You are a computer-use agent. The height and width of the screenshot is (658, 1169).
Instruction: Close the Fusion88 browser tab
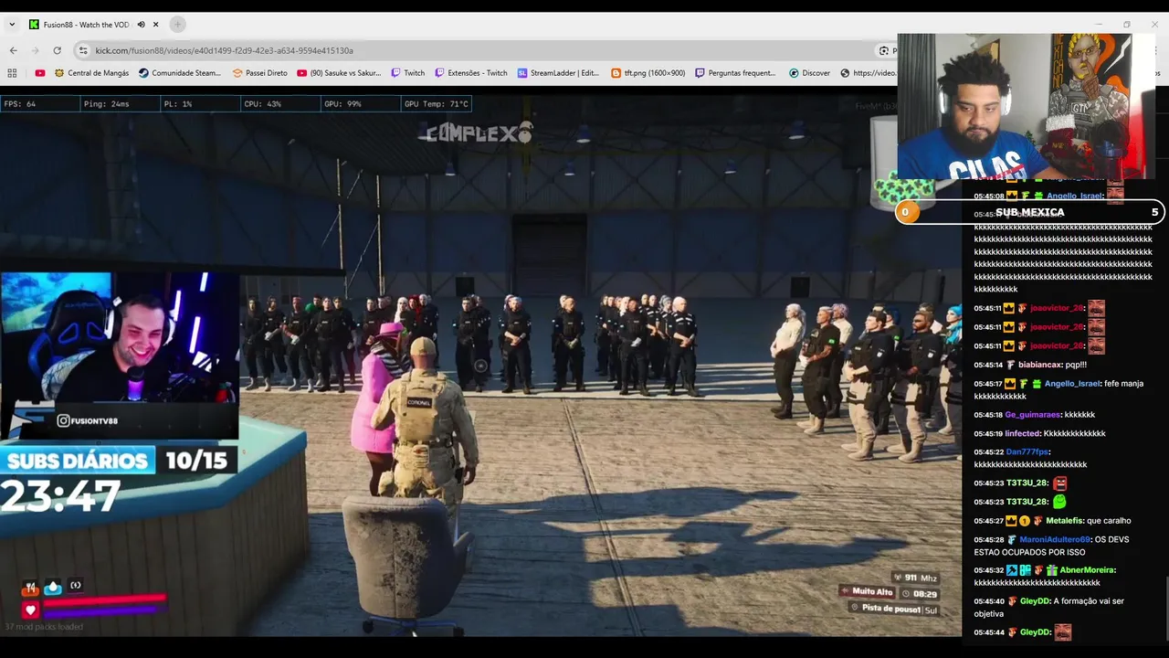click(x=156, y=25)
